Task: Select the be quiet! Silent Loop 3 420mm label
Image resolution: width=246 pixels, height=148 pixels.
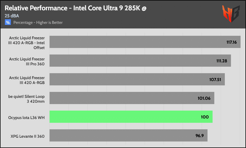Action: coord(26,99)
